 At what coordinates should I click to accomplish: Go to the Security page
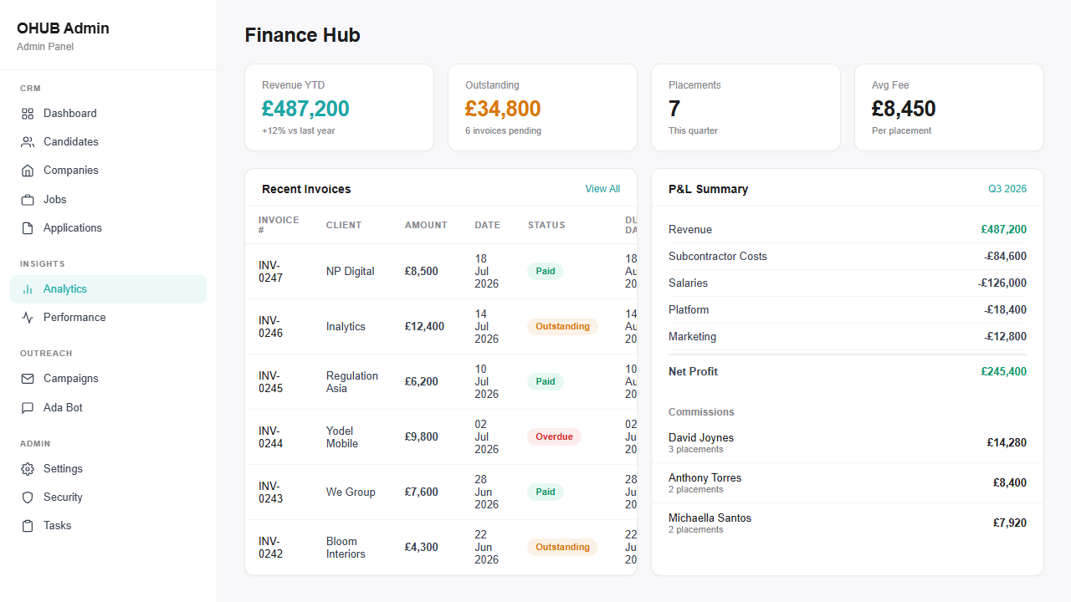pos(108,497)
